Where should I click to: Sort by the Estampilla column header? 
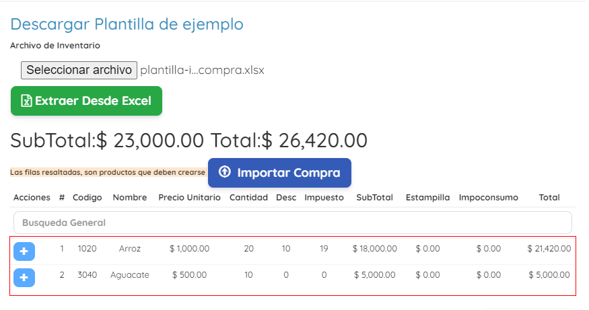[x=427, y=198]
